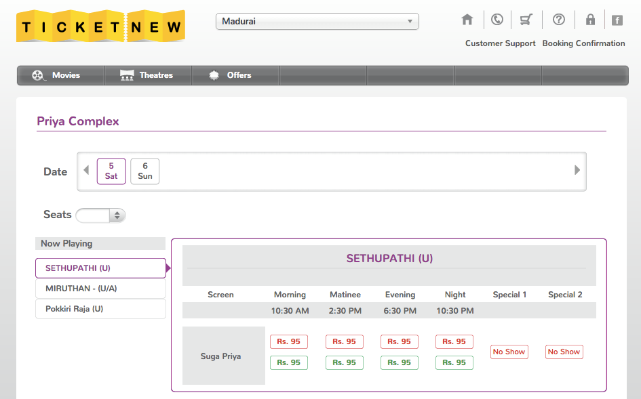The width and height of the screenshot is (641, 399).
Task: Click the Matinee column header
Action: (345, 295)
